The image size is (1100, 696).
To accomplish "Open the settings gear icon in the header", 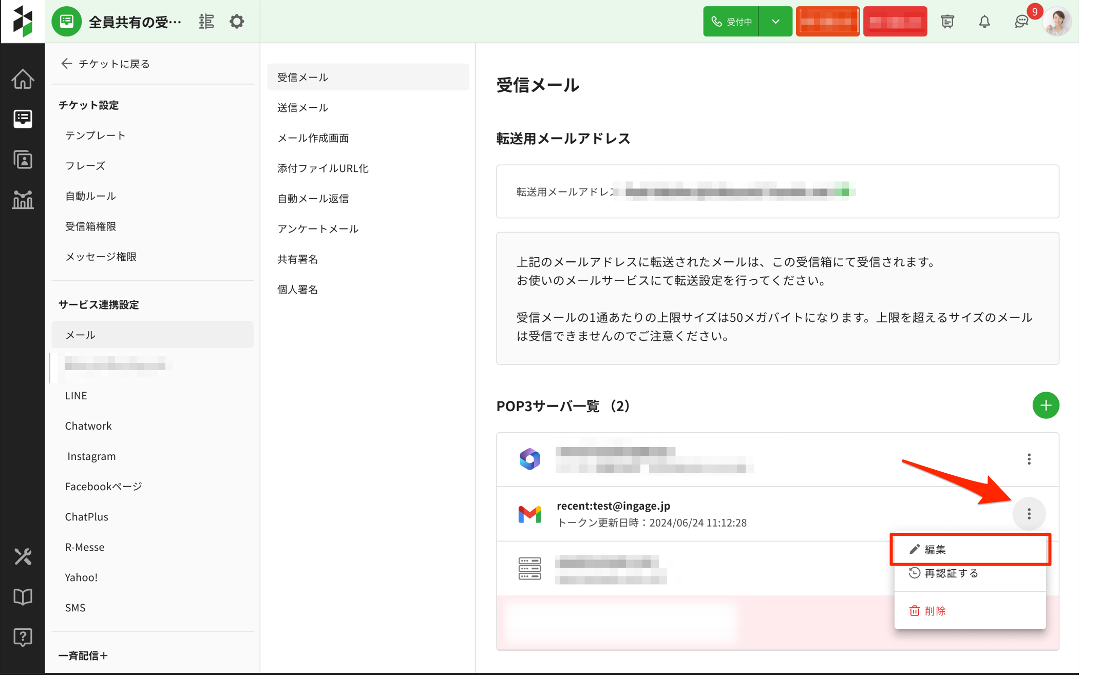I will click(x=237, y=22).
